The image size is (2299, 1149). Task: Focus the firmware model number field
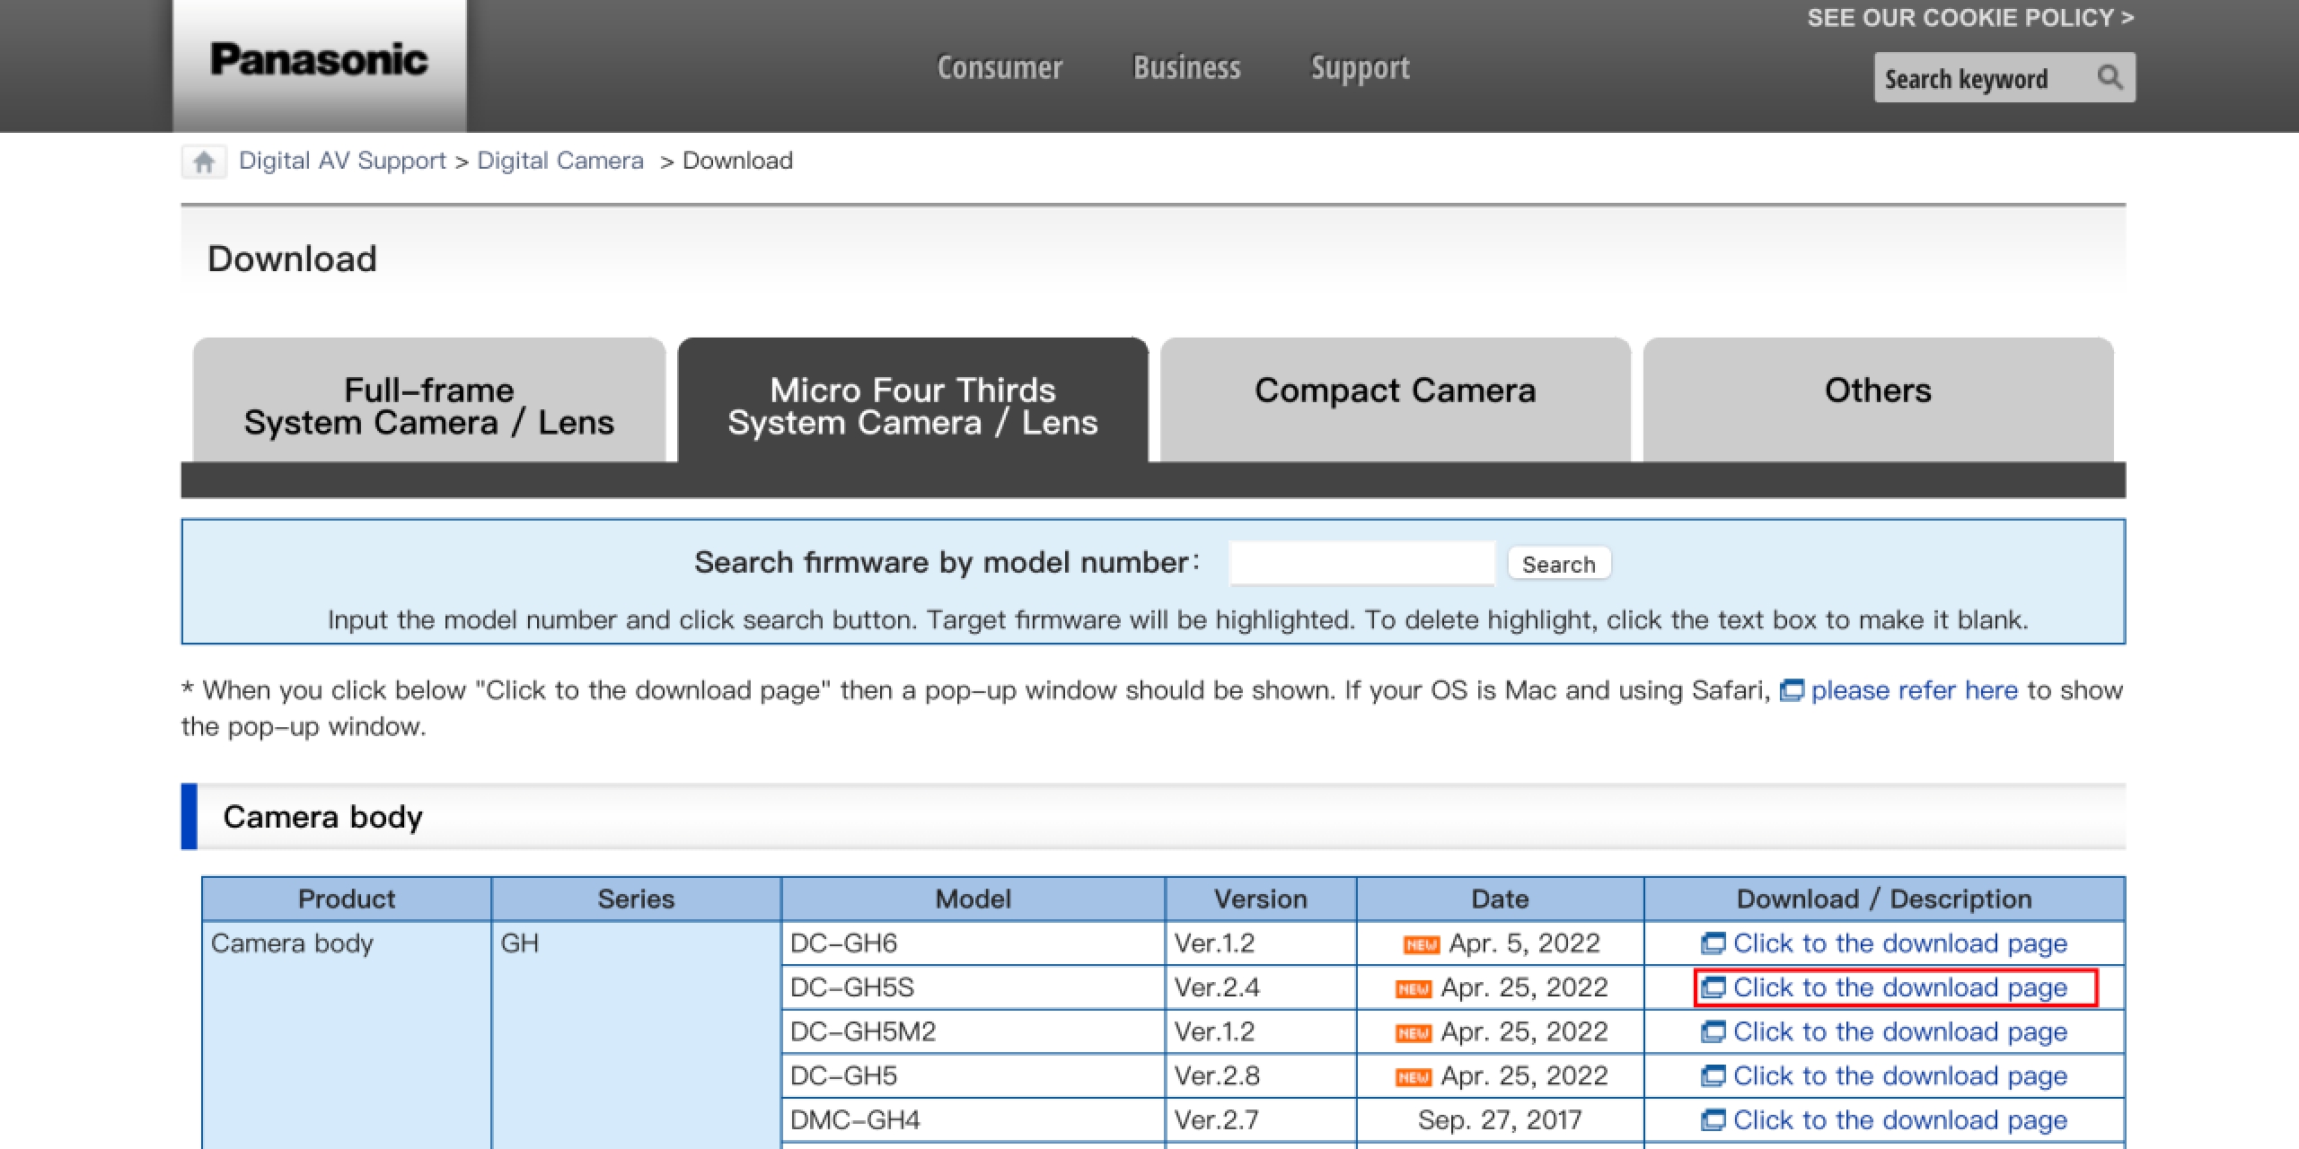click(x=1361, y=564)
